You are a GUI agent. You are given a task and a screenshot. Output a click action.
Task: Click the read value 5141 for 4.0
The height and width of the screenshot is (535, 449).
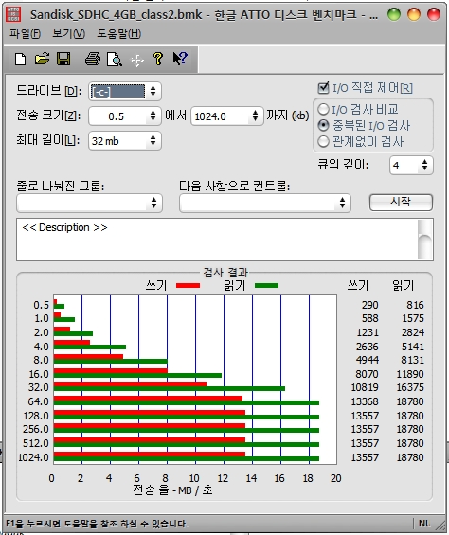tap(412, 347)
